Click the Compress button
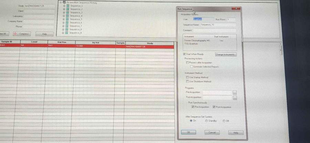 [x=22, y=34]
